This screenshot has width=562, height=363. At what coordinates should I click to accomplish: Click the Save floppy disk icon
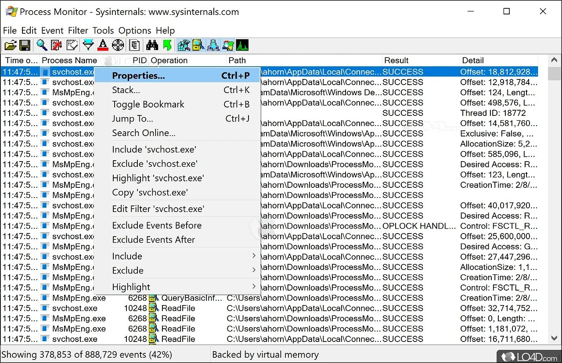[x=25, y=45]
